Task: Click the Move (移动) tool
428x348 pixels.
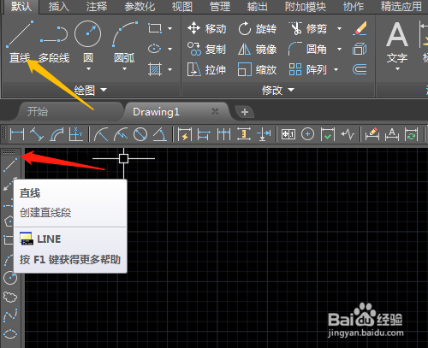Action: point(207,28)
